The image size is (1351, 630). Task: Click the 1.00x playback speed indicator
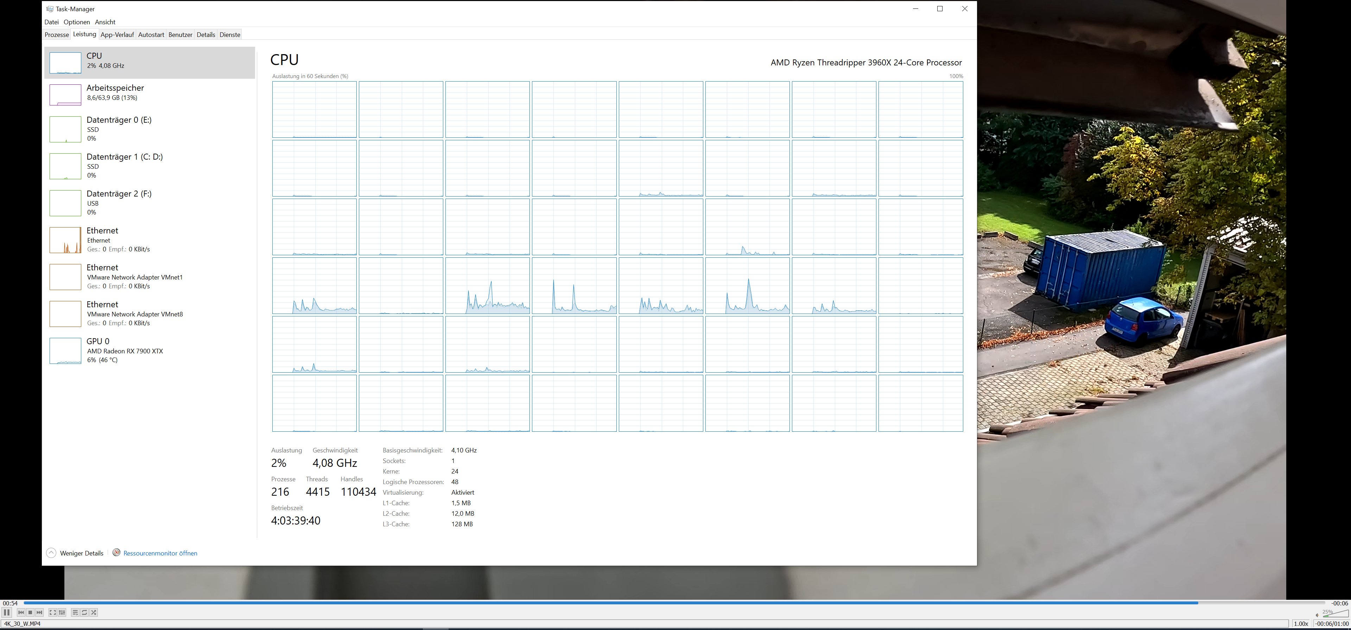tap(1301, 624)
